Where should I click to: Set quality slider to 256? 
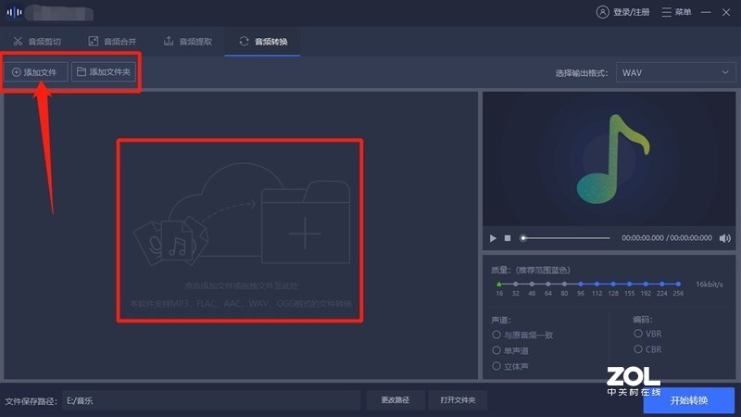pos(678,284)
